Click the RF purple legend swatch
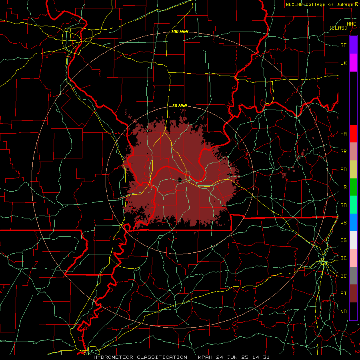Screen dimensions: 360x360 pos(353,45)
